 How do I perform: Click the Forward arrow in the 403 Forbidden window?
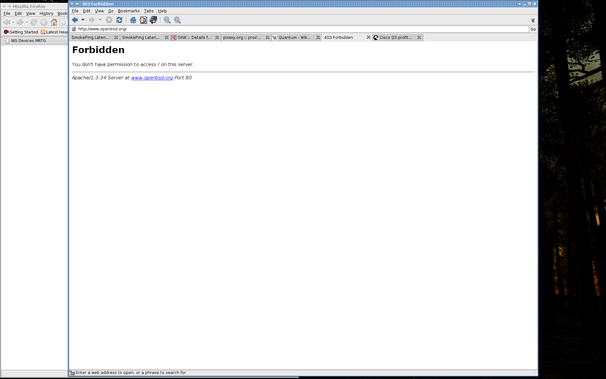coord(92,20)
